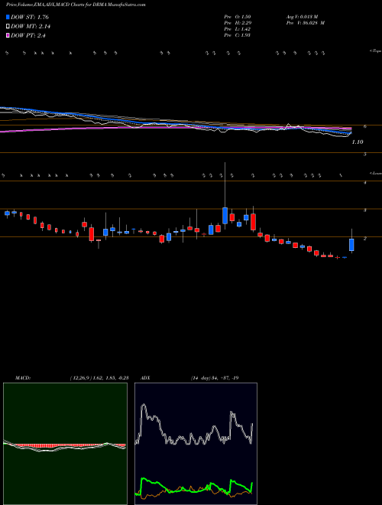382x505 pixels.
Task: Click the 'Pre H: 2.29' high value
Action: pos(238,23)
